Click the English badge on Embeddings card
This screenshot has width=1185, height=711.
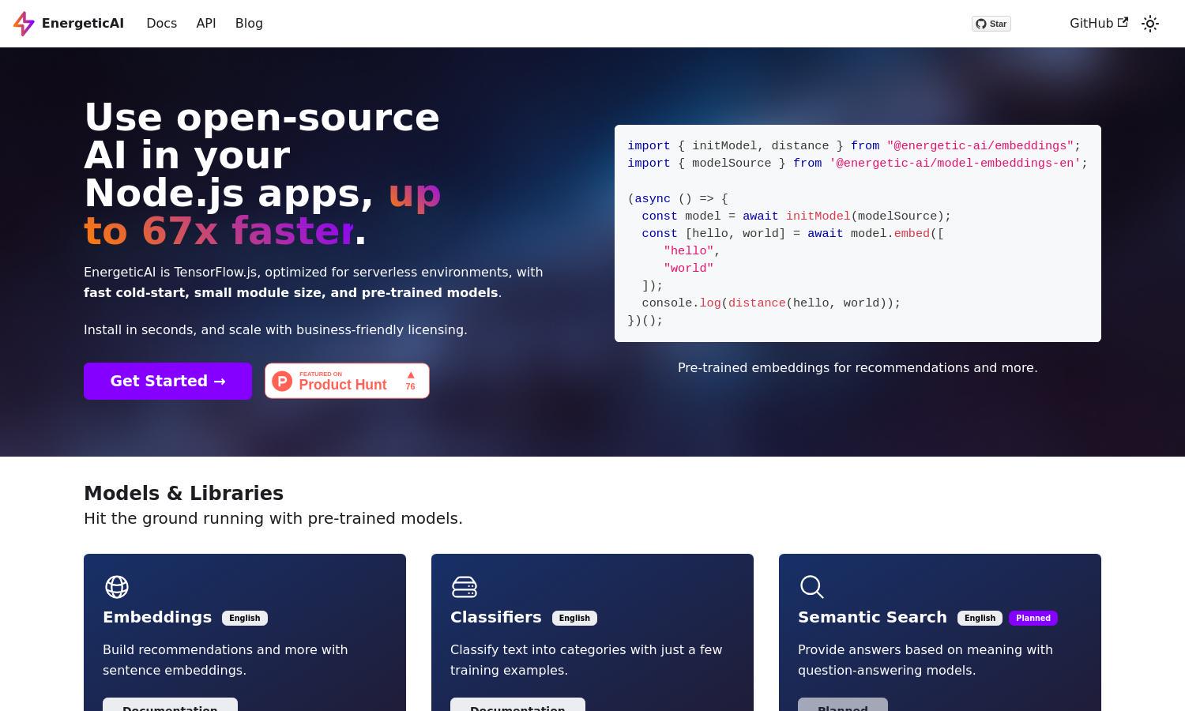[x=245, y=618]
